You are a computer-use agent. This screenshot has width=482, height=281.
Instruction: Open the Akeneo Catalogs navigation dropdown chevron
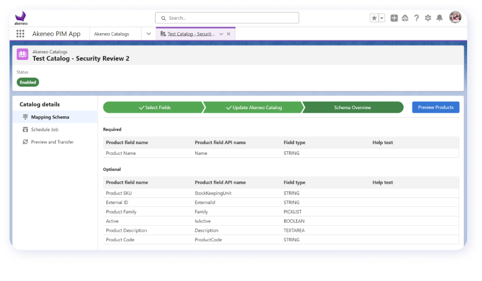coord(149,34)
